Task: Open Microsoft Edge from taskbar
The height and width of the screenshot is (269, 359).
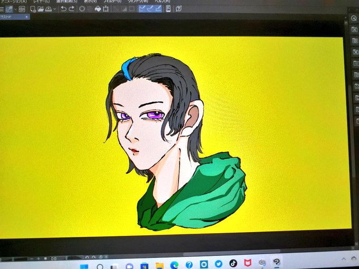Action: (174, 265)
